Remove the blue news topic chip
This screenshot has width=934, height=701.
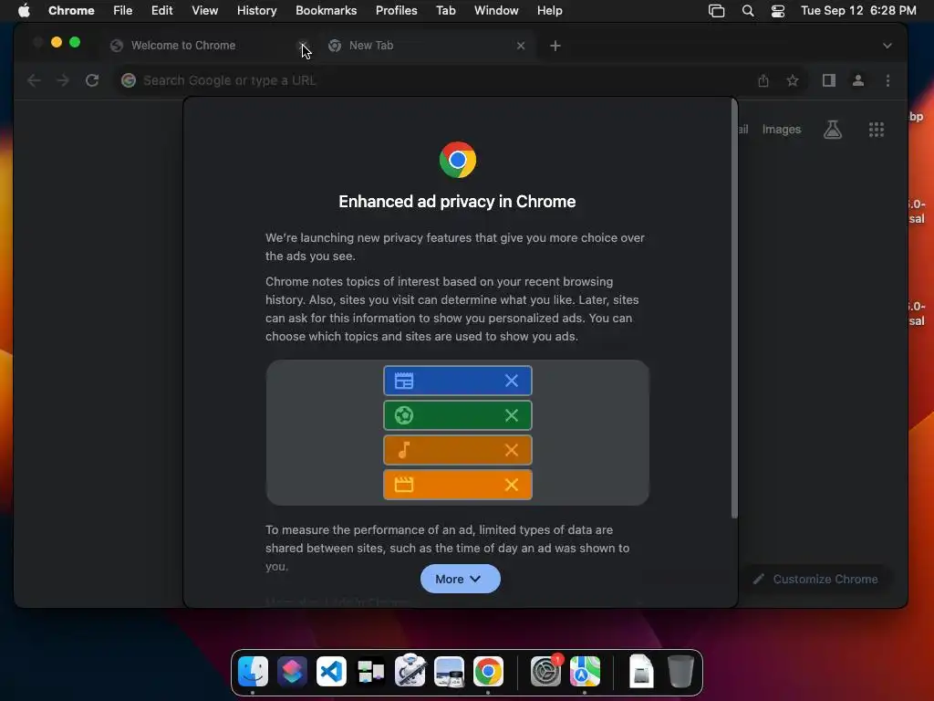pos(511,381)
